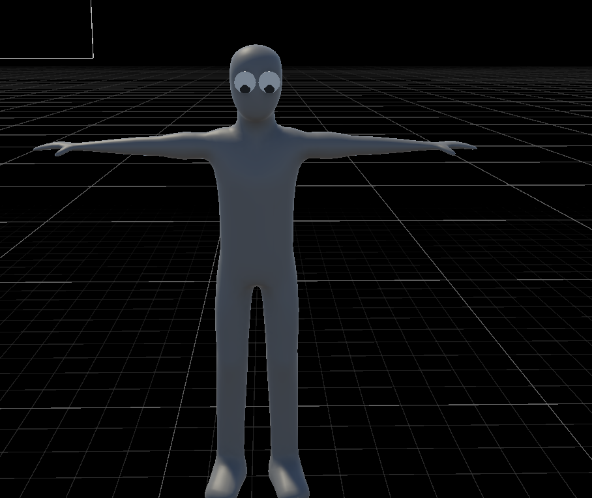Click the character's torso
592x498 pixels.
(x=257, y=208)
